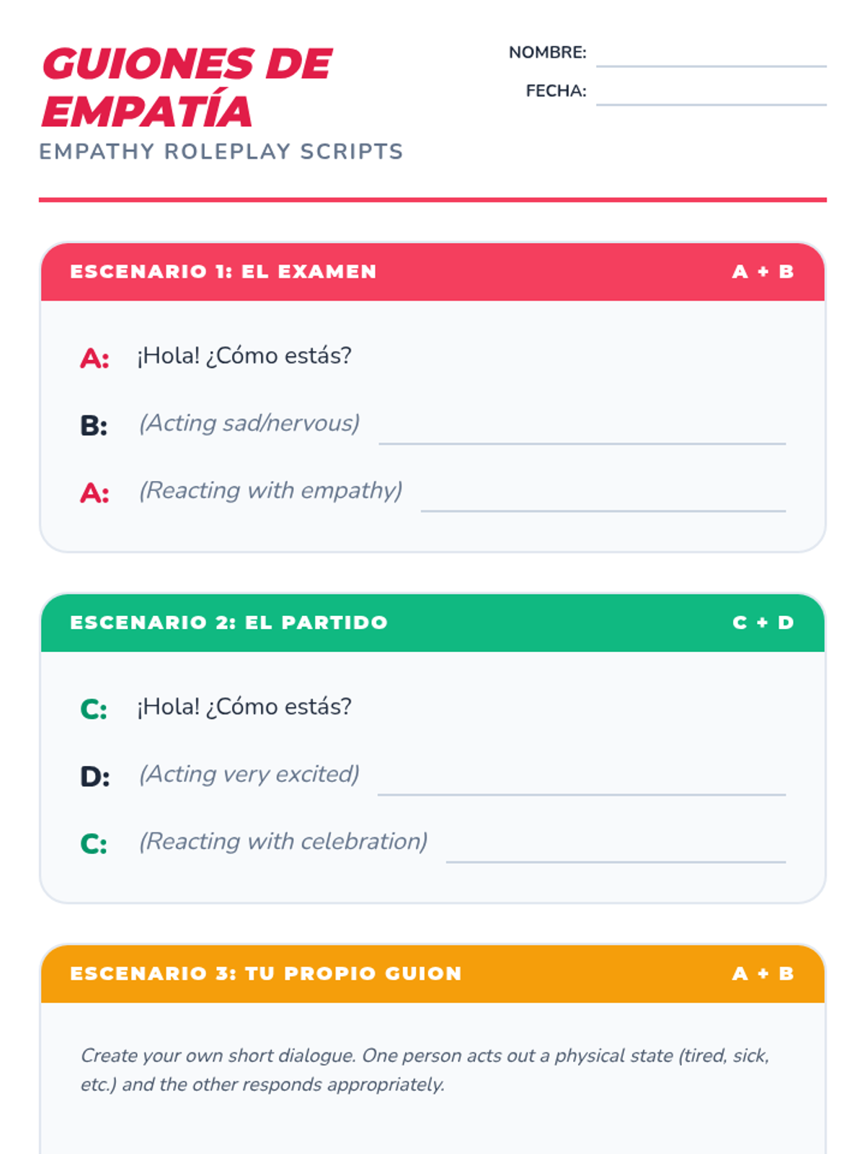Click the "Empathy Roleplay Scripts" subtitle
The width and height of the screenshot is (865, 1154).
click(221, 151)
